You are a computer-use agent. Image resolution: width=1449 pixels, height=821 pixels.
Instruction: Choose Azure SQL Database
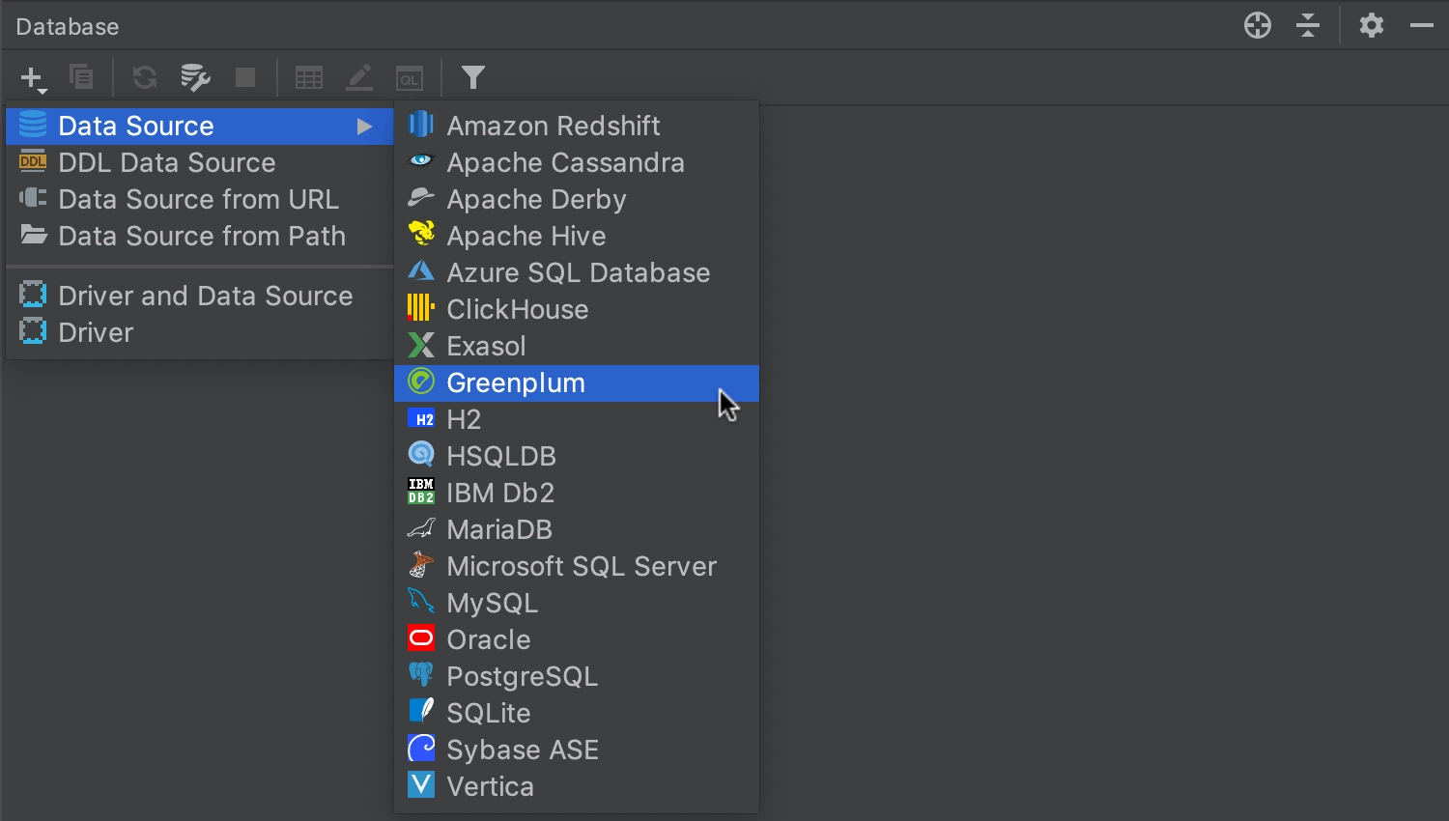pyautogui.click(x=577, y=273)
